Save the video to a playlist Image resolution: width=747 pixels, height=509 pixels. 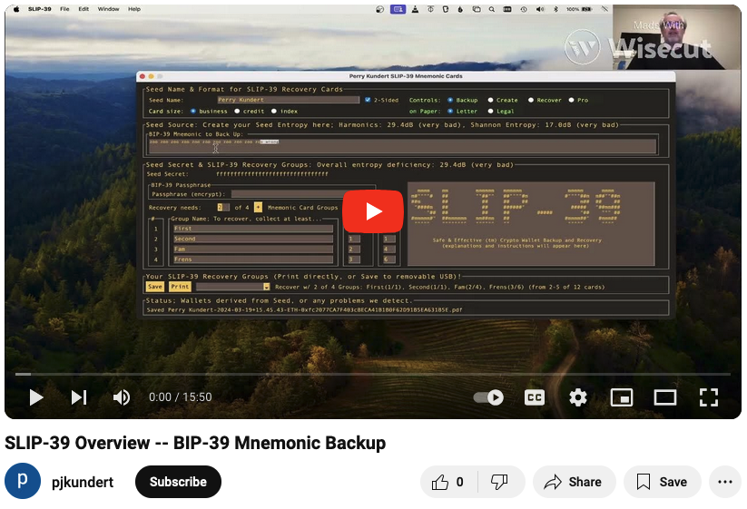click(x=663, y=482)
